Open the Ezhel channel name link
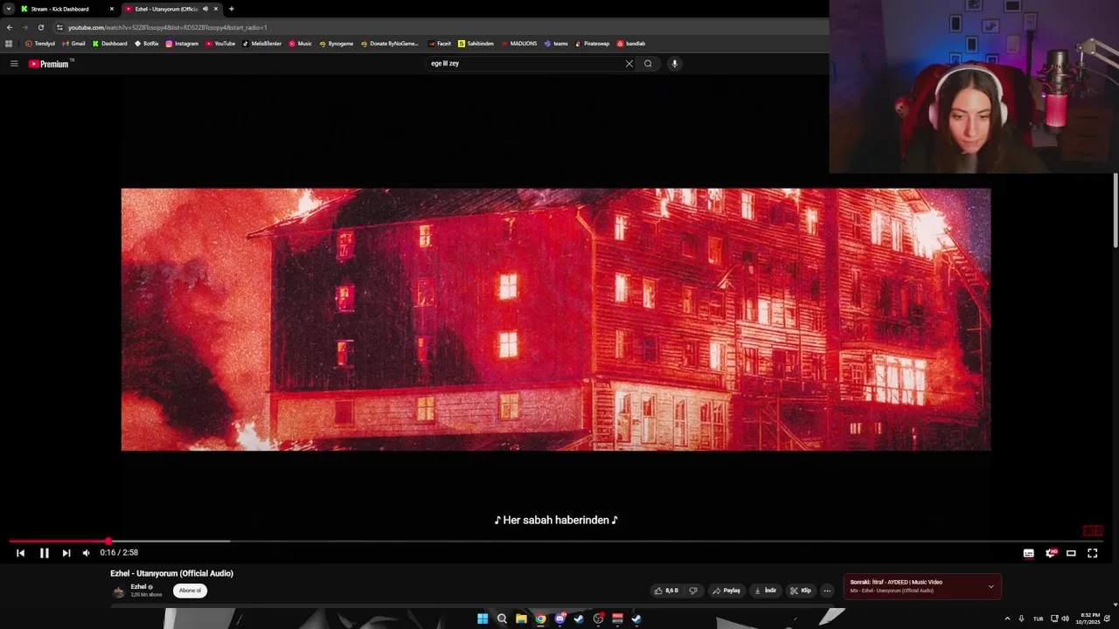Viewport: 1119px width, 629px height. point(138,587)
